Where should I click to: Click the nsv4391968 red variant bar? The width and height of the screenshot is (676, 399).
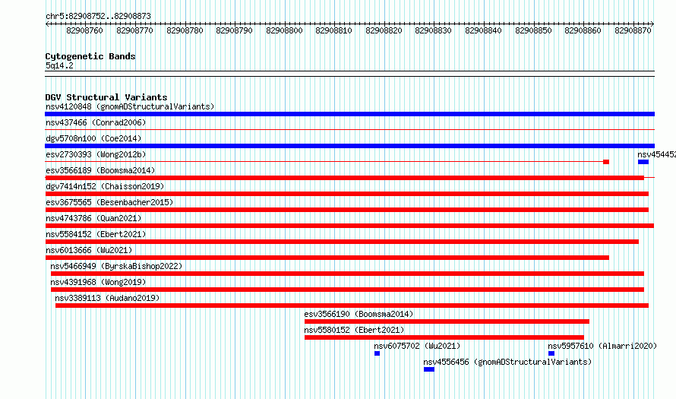tap(347, 290)
